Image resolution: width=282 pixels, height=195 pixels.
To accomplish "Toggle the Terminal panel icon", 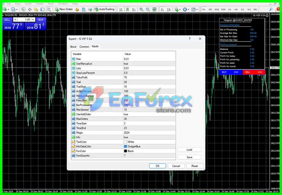I will 42,9.
